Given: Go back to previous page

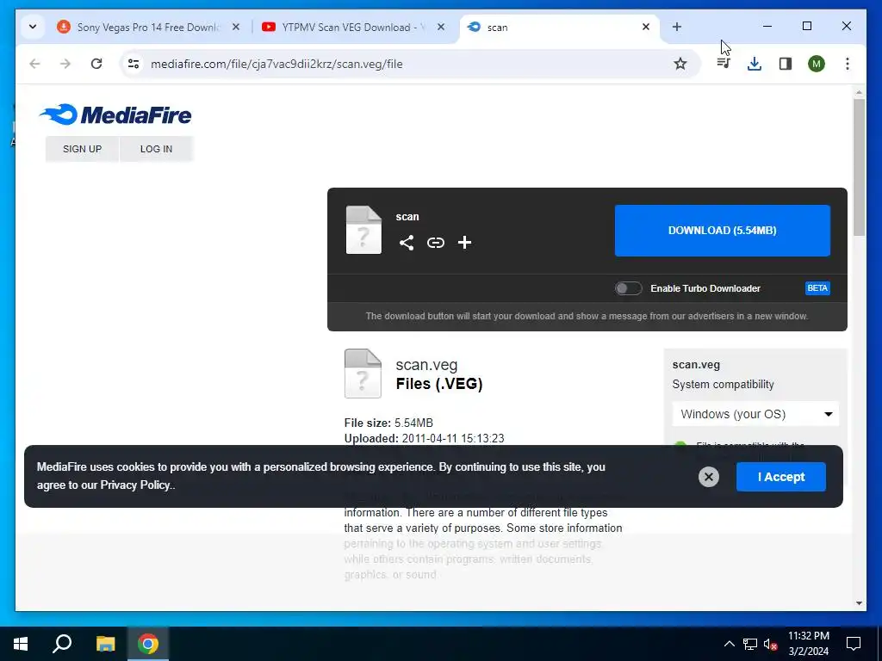Looking at the screenshot, I should (x=34, y=64).
